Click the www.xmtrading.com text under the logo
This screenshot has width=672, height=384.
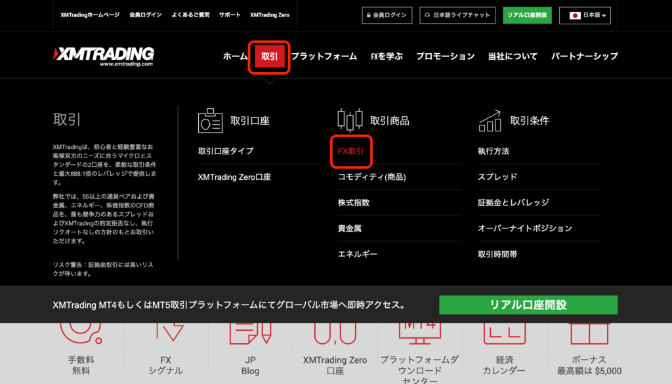(127, 64)
